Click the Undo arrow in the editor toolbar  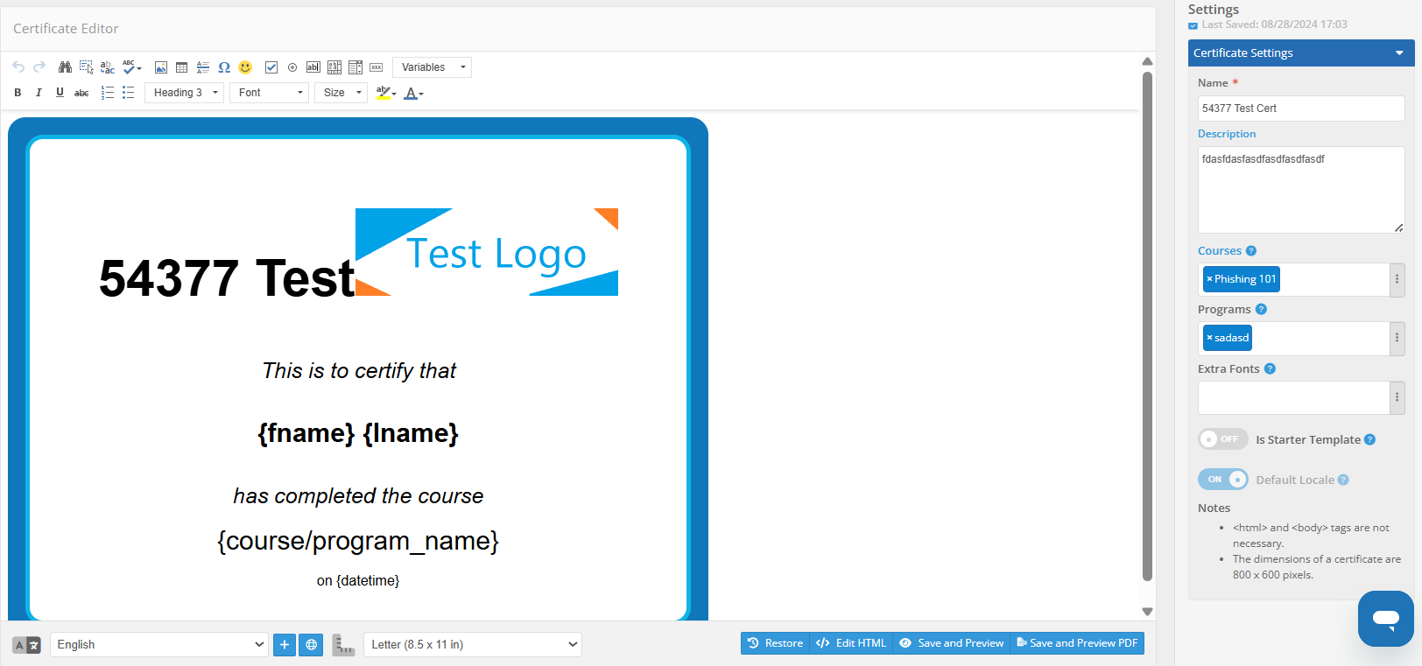(x=18, y=67)
